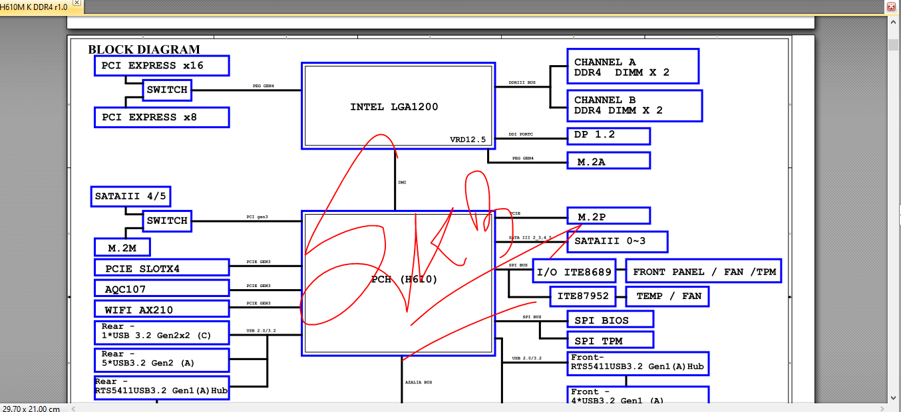Image resolution: width=901 pixels, height=412 pixels.
Task: Click the CHANNEL B DDR4 DIMM block
Action: [x=635, y=106]
